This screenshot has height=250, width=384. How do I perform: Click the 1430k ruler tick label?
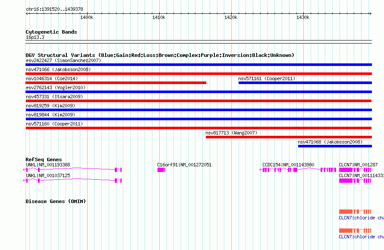point(303,17)
